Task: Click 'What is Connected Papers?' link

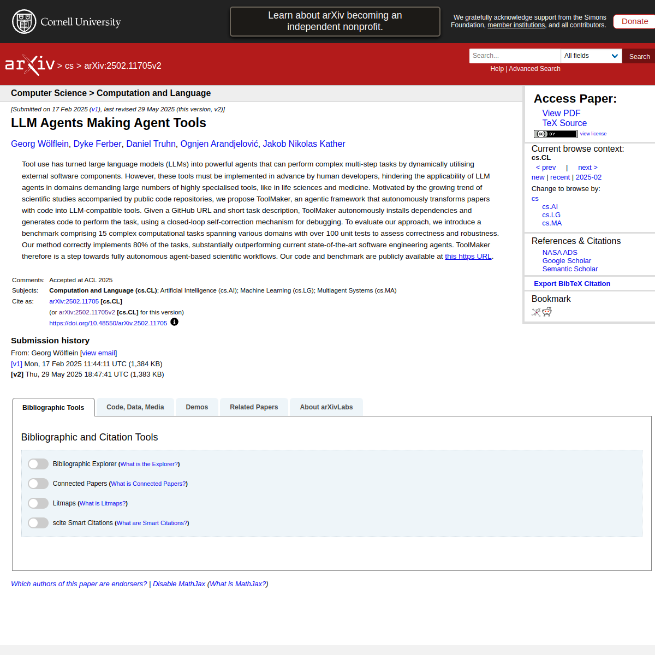Action: pos(148,484)
